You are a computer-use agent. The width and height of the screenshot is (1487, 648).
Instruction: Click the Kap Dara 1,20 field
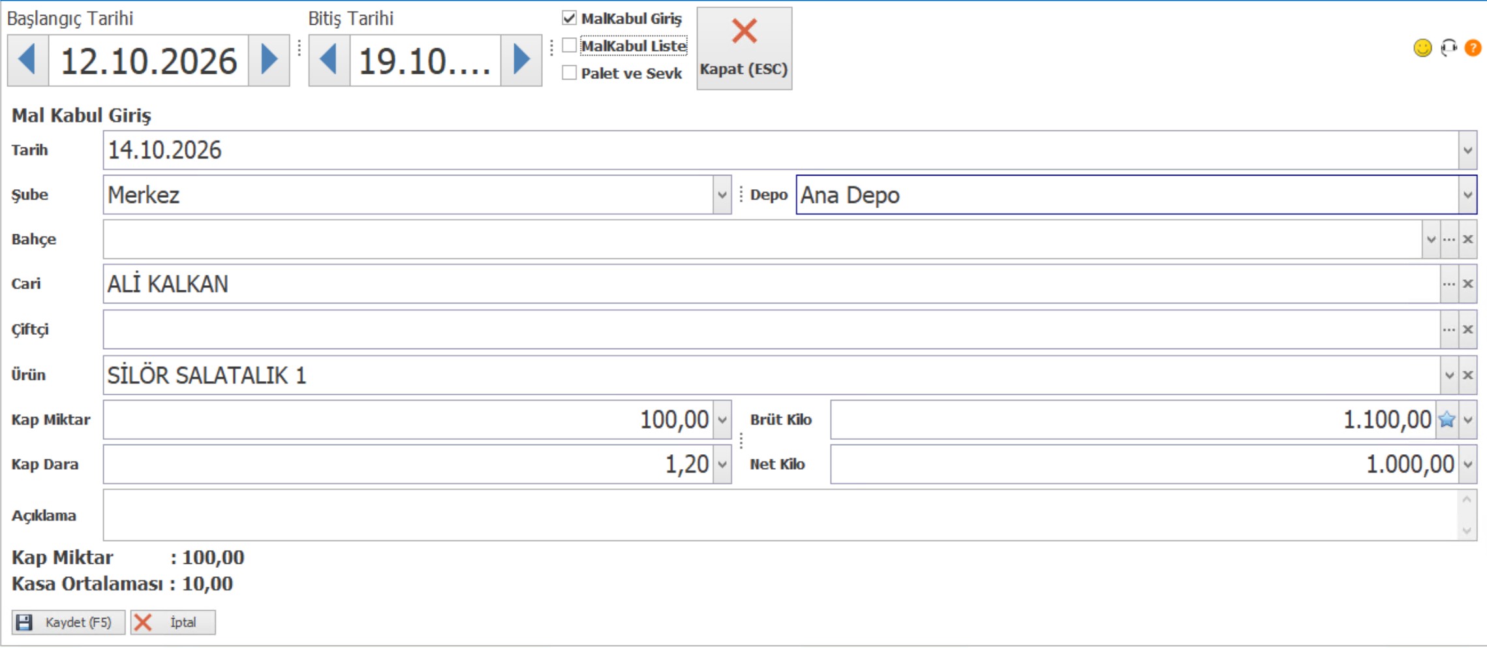408,465
